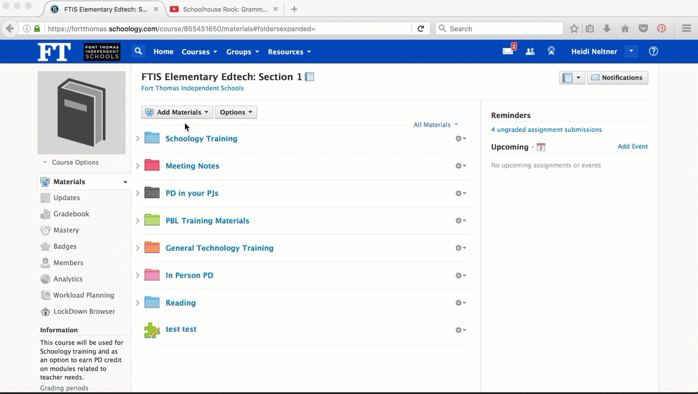Switch to the Schoolhouse Rock browser tab
698x394 pixels.
pyautogui.click(x=225, y=9)
